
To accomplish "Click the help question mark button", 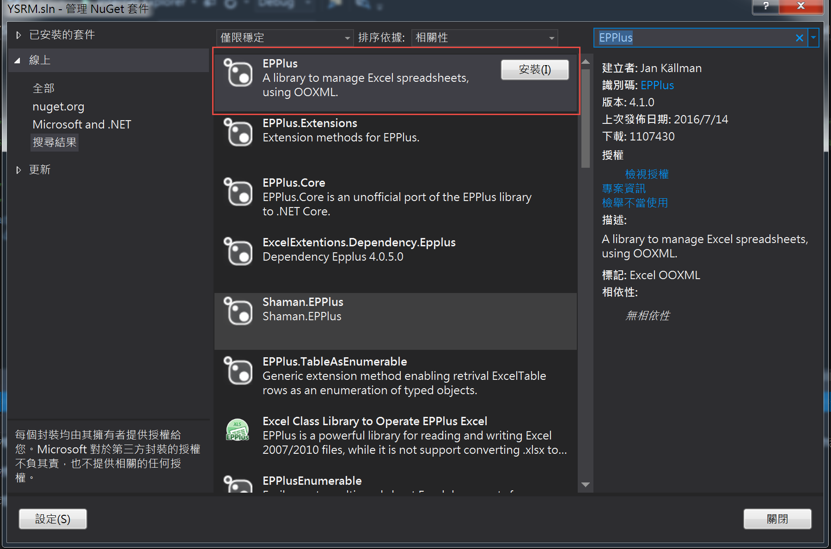I will (x=765, y=6).
